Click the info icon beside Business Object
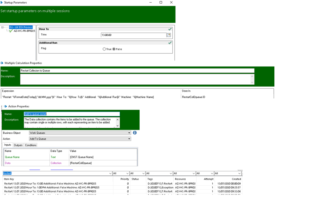Image resolution: width=321 pixels, height=206 pixels. (135, 133)
